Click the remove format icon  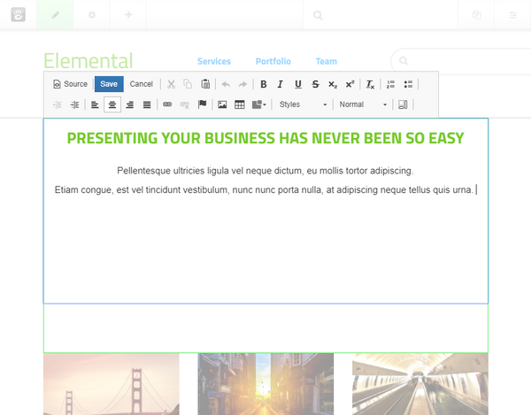click(371, 84)
